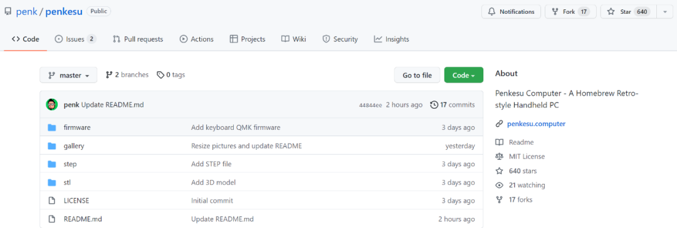Go to the Insights tab

click(x=392, y=39)
